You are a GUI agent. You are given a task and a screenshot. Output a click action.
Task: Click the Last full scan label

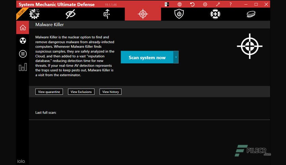pyautogui.click(x=46, y=112)
